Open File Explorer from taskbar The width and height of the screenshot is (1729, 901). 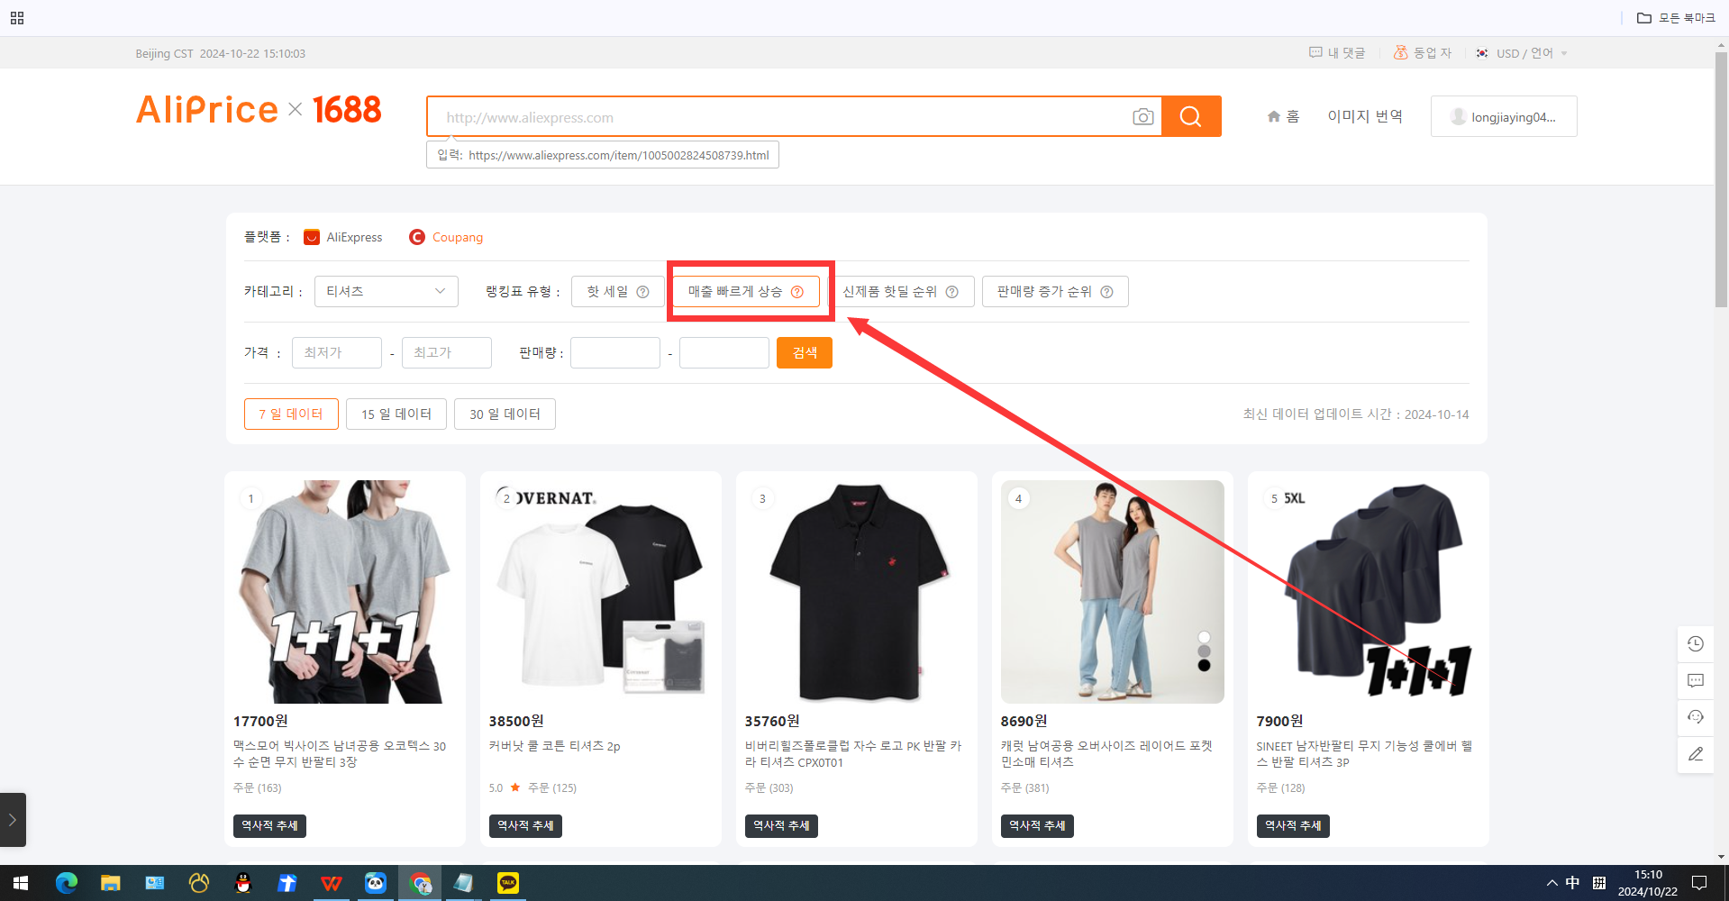(111, 883)
